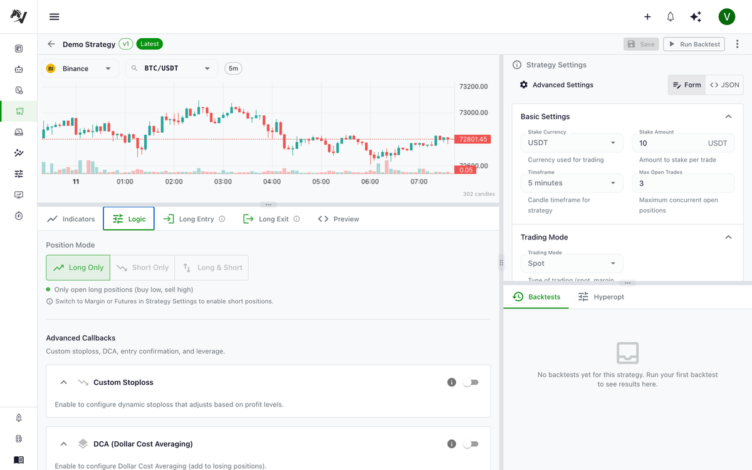Open the three-dot more options menu

737,44
